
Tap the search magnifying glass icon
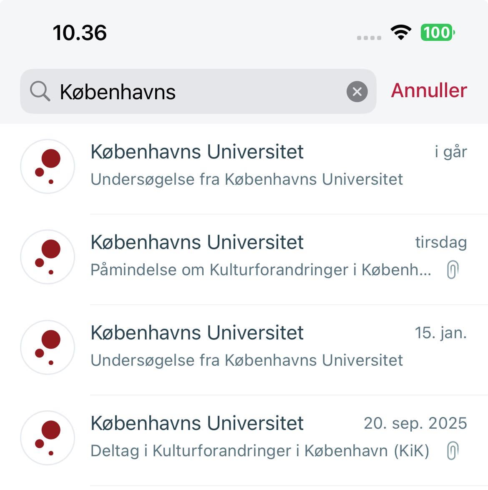pyautogui.click(x=40, y=91)
